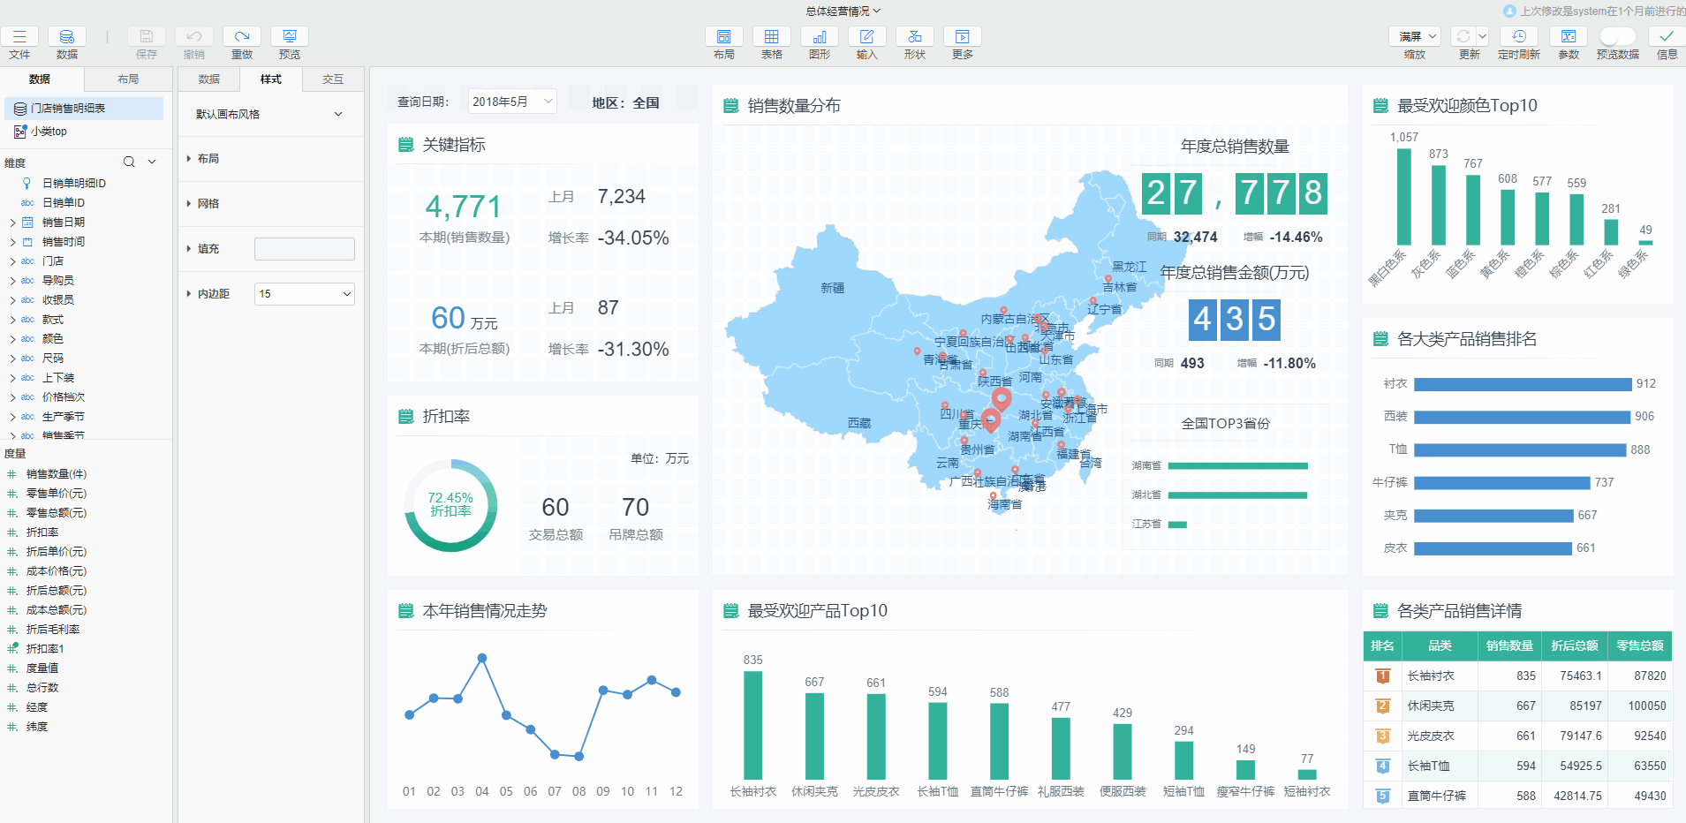Open the 定时刷新 (scheduled refresh) icon
This screenshot has height=823, width=1686.
(1518, 37)
